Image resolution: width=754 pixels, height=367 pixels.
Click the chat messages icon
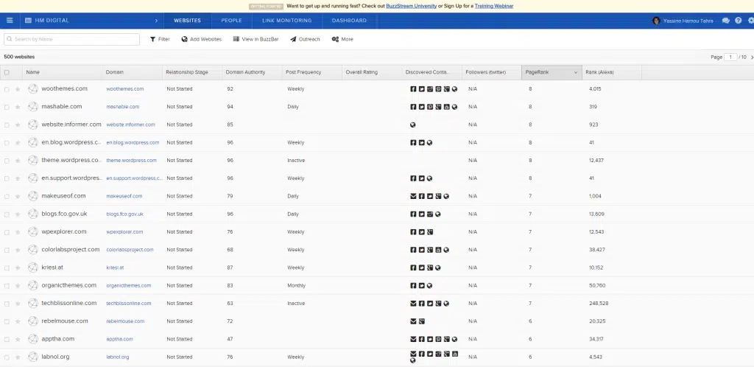pos(726,21)
